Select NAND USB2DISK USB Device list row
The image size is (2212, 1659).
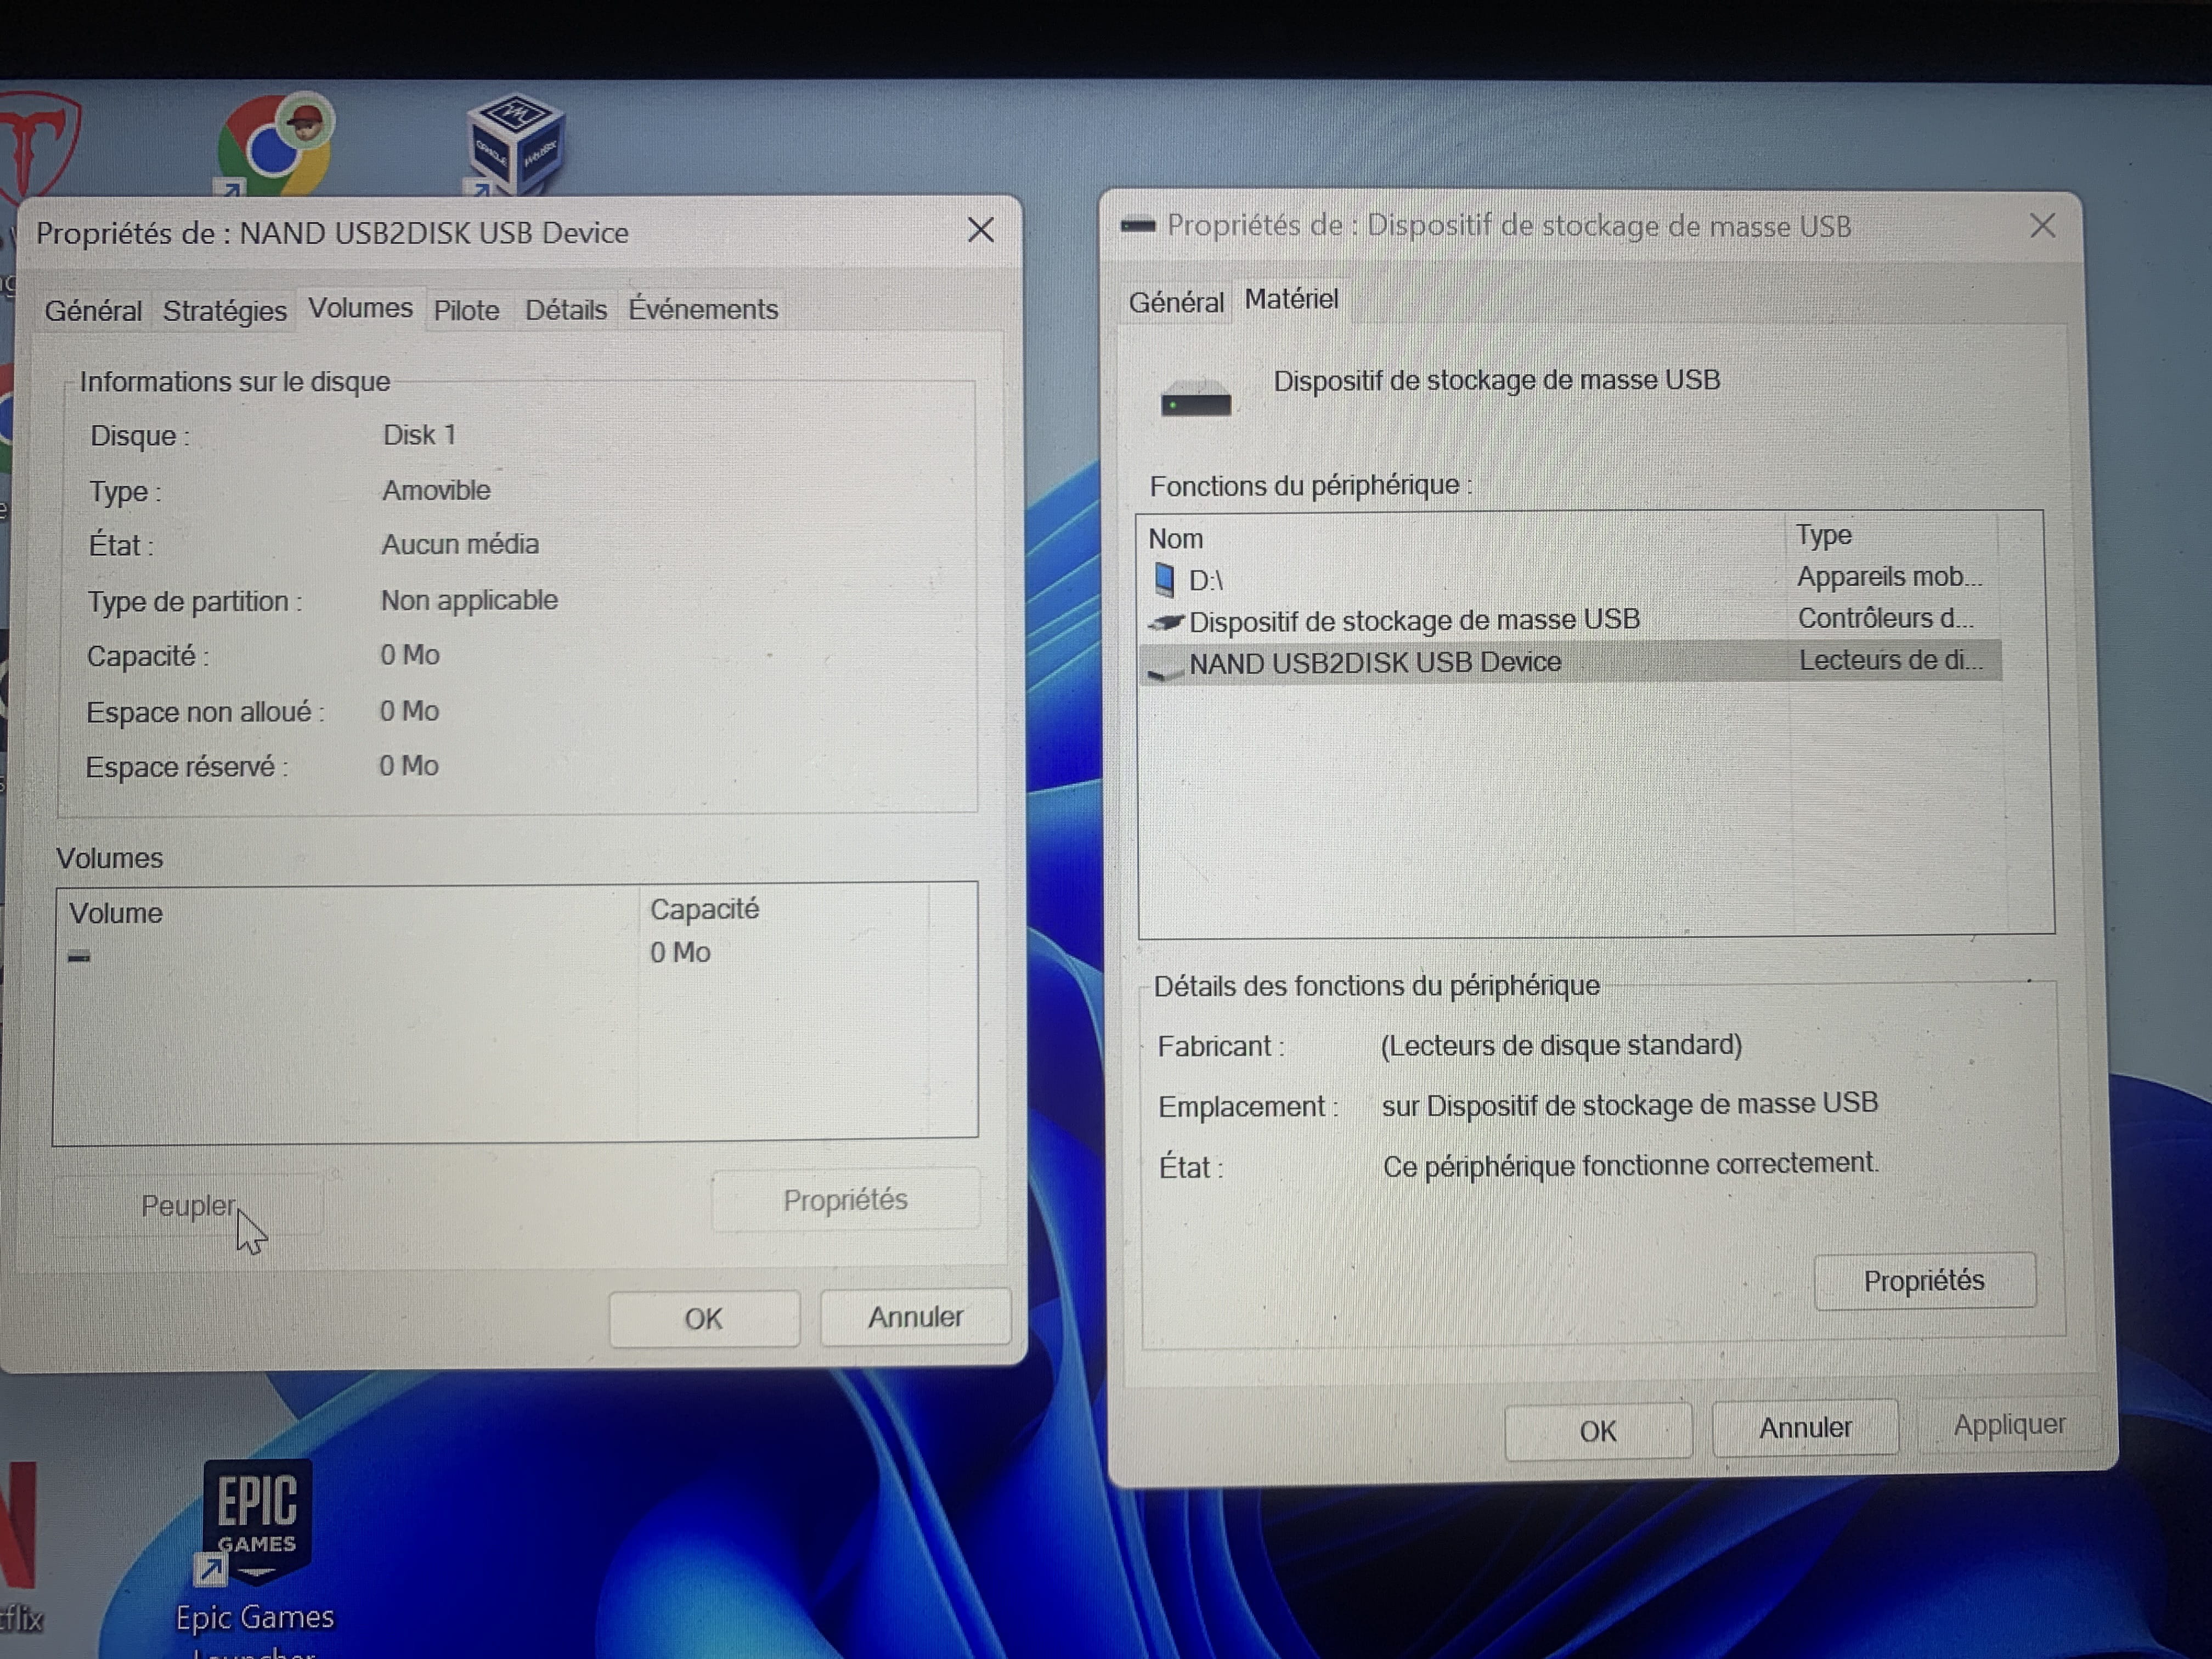pyautogui.click(x=1374, y=662)
